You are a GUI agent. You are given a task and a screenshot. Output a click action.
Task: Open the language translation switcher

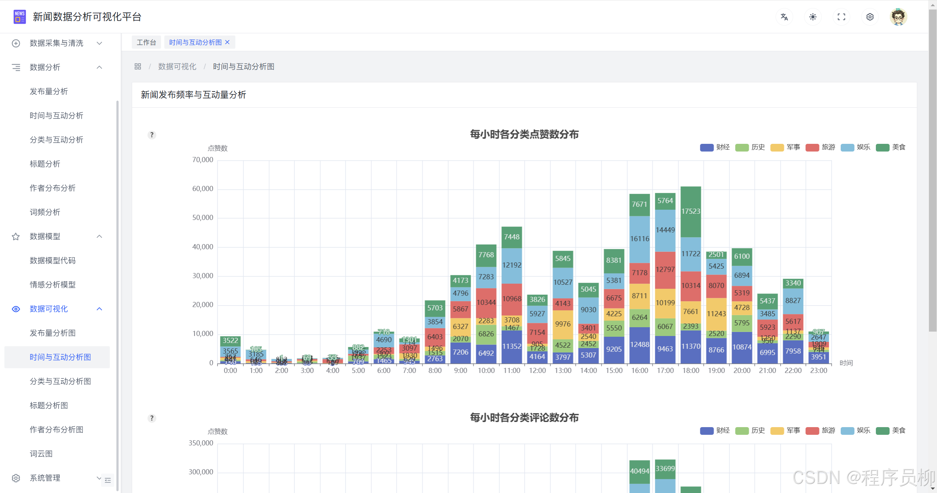click(x=784, y=17)
